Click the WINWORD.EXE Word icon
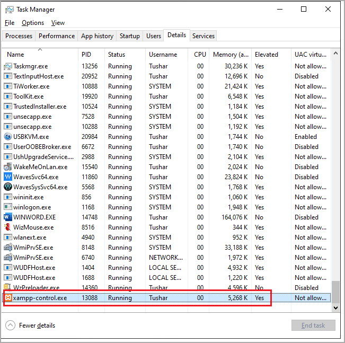Image resolution: width=345 pixels, height=343 pixels. (x=8, y=217)
